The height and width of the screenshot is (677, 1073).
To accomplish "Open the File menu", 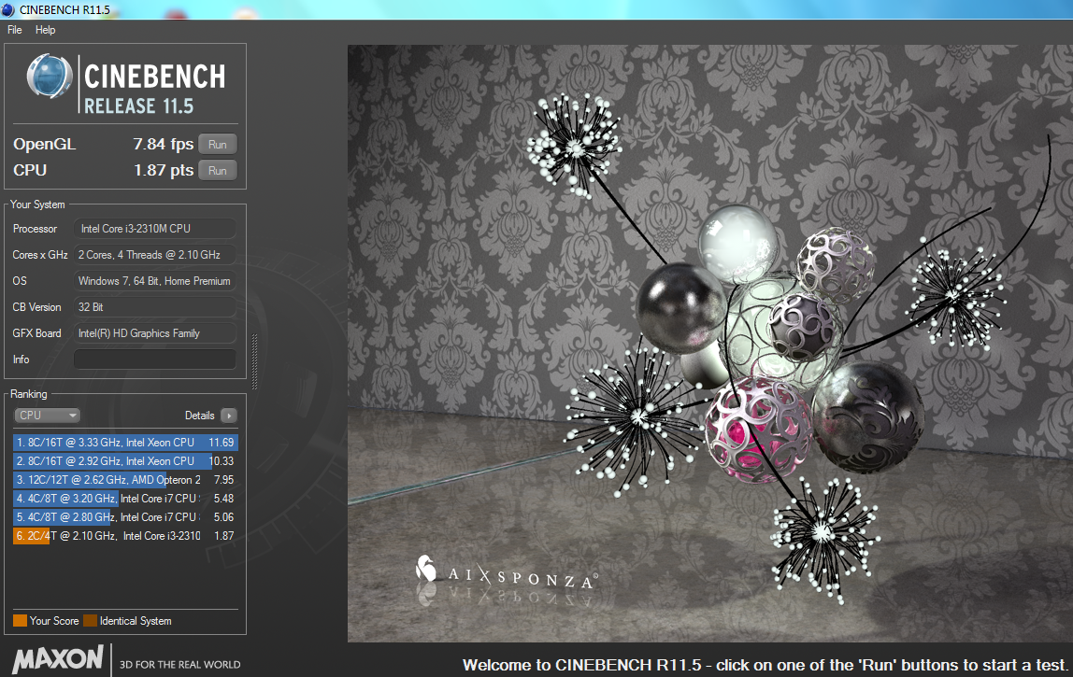I will 14,30.
